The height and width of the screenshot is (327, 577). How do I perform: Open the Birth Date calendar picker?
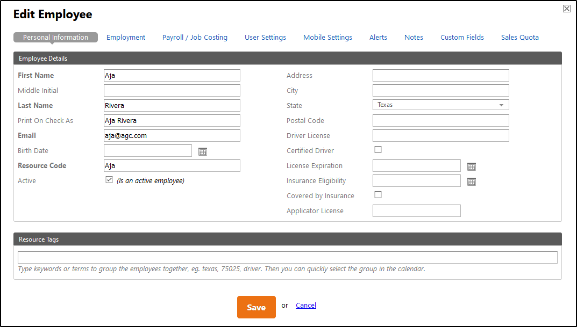point(203,151)
